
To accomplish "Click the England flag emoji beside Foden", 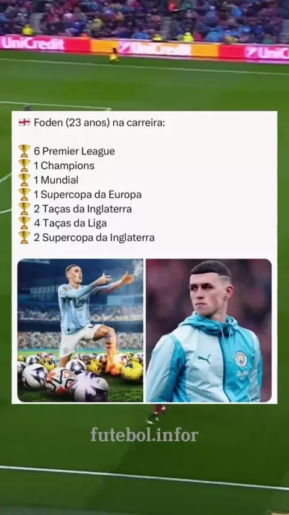I will pos(24,123).
